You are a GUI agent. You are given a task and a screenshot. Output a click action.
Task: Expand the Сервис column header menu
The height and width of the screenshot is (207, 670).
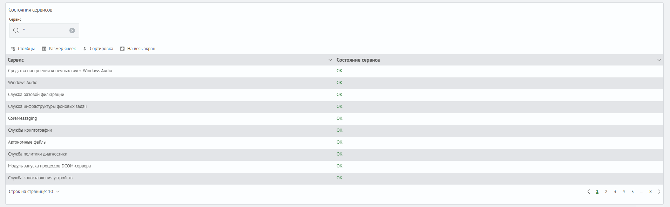[330, 60]
